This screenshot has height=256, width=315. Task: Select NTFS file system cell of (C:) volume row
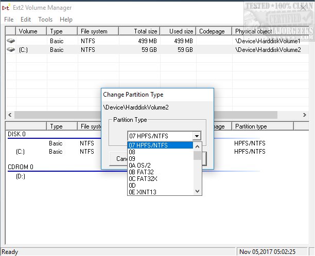pos(88,49)
